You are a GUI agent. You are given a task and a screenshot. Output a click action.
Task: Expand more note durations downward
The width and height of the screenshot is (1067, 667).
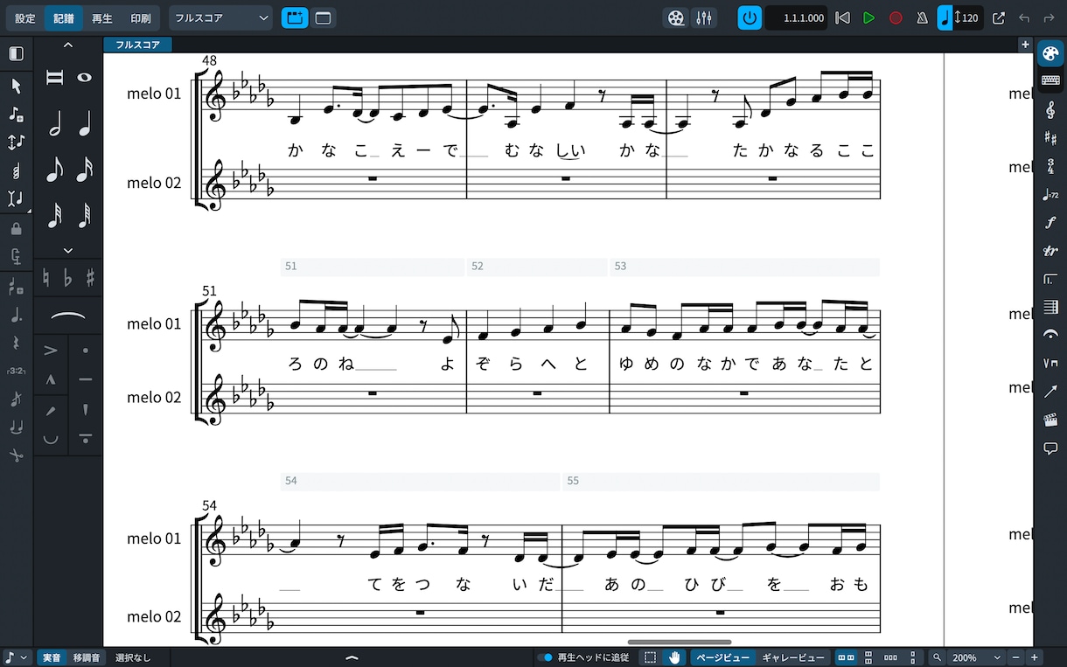point(68,251)
